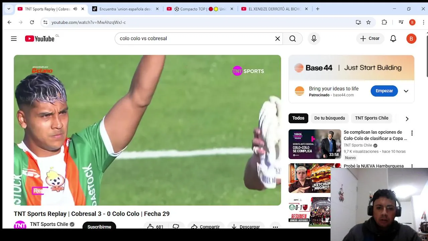428x241 pixels.
Task: Open the browser extensions menu
Action: pyautogui.click(x=384, y=22)
